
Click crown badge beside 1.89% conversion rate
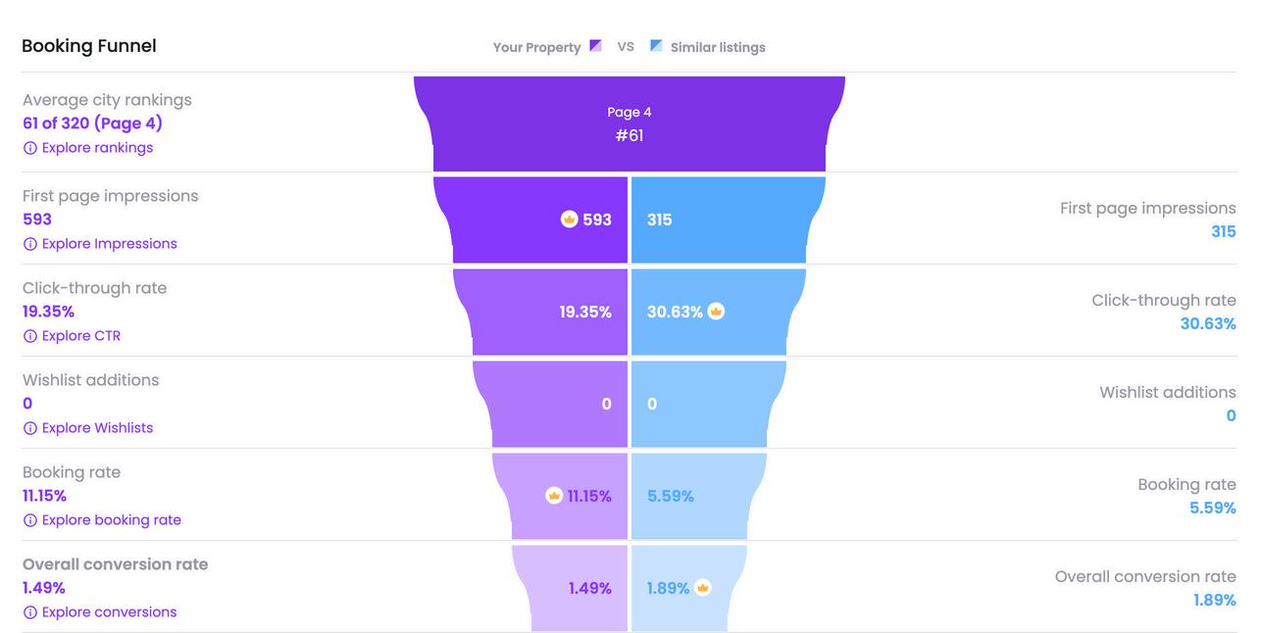[702, 588]
